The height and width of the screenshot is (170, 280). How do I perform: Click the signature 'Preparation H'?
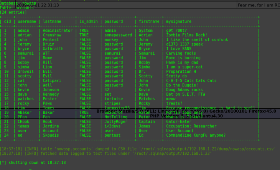click(181, 72)
